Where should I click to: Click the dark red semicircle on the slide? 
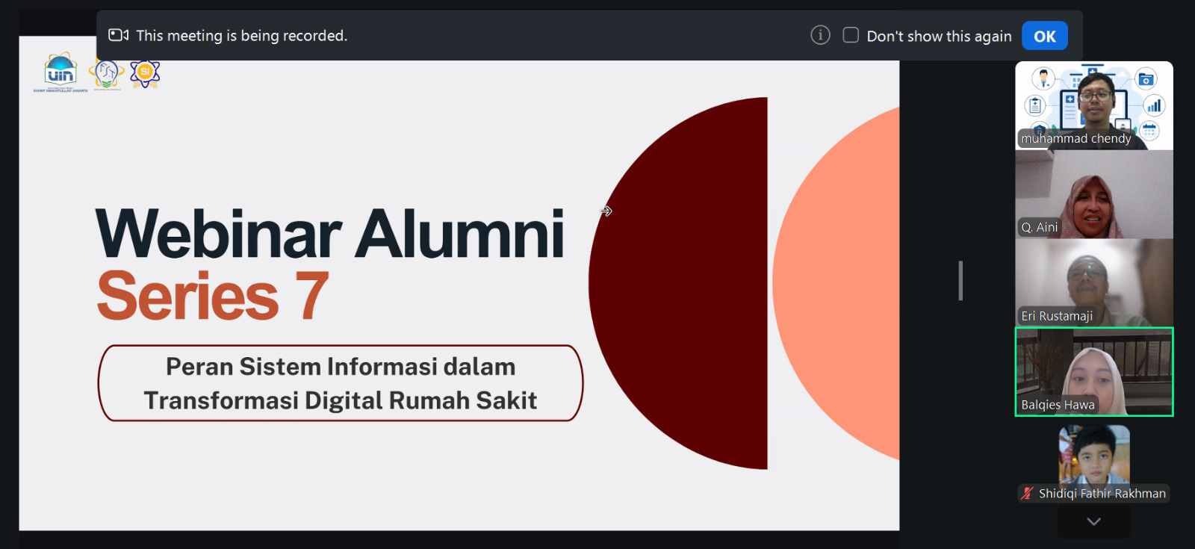(678, 283)
